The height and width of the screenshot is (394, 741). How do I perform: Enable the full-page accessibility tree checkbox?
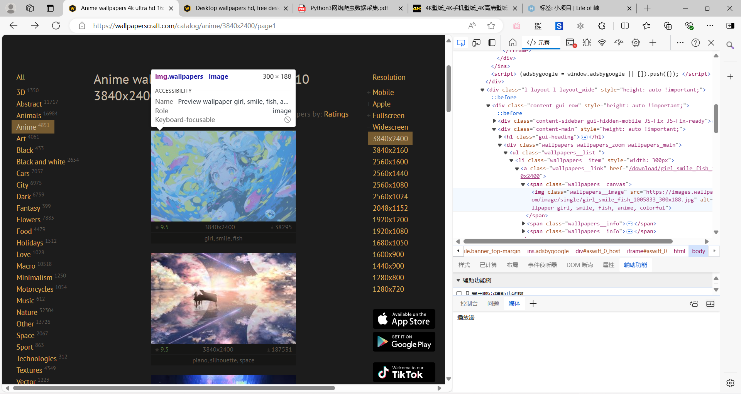459,294
